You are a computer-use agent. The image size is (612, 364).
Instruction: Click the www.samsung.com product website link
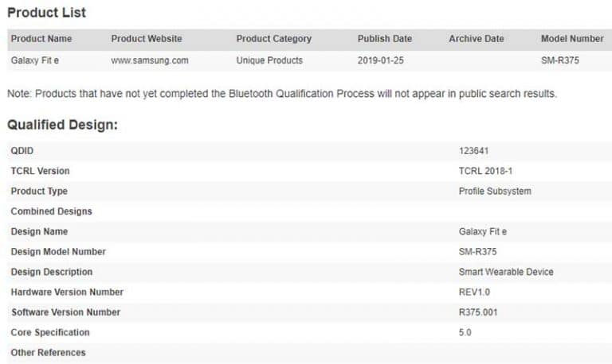[x=150, y=60]
